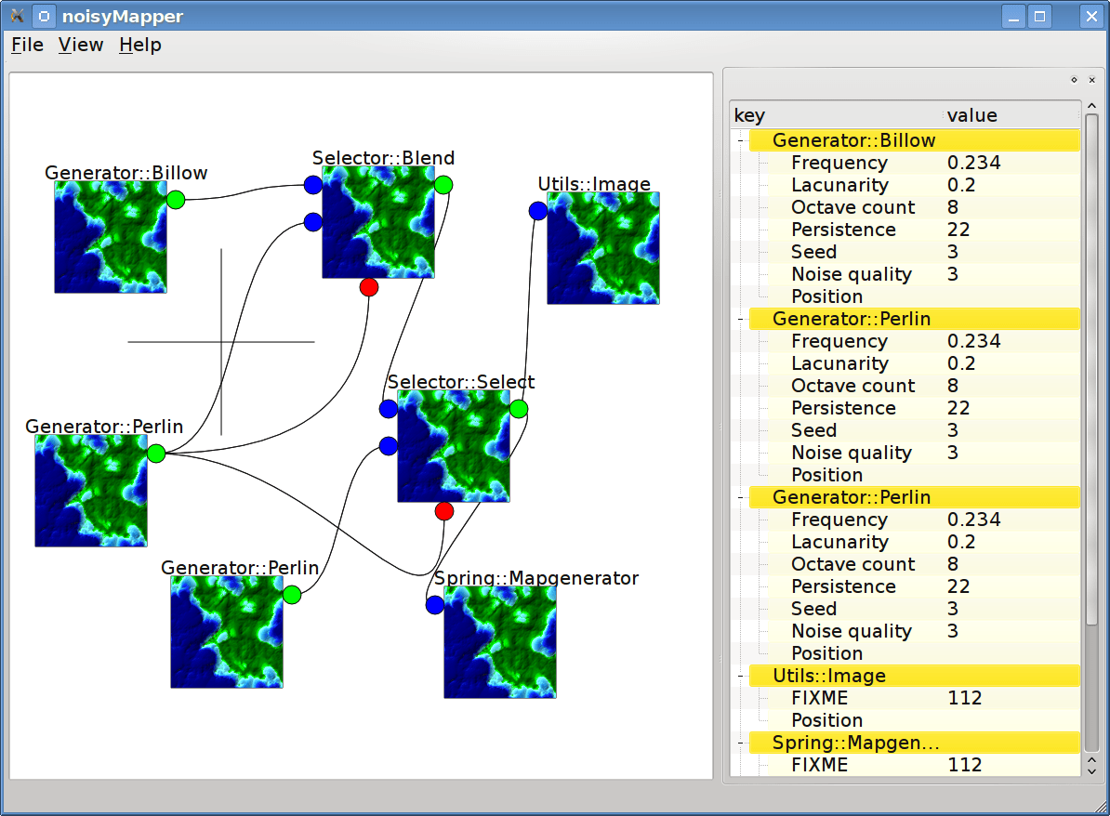Collapse the Generator::Billow properties section
This screenshot has height=816, width=1110.
tap(739, 140)
